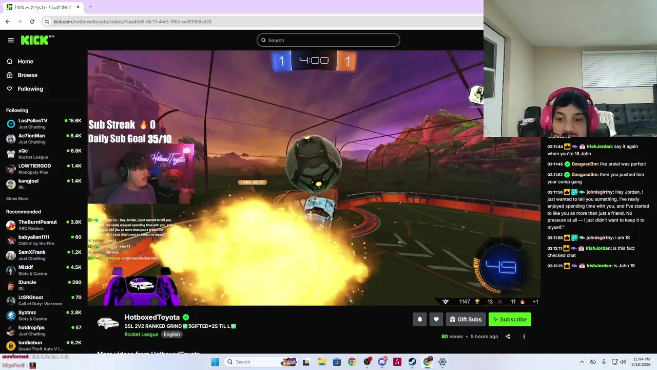The image size is (657, 370).
Task: Click the KICK logo
Action: [37, 40]
